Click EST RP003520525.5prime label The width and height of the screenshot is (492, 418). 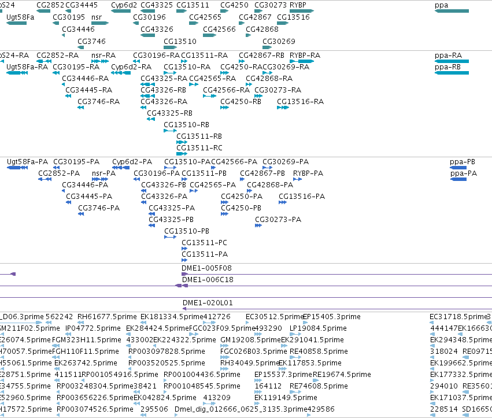167,362
